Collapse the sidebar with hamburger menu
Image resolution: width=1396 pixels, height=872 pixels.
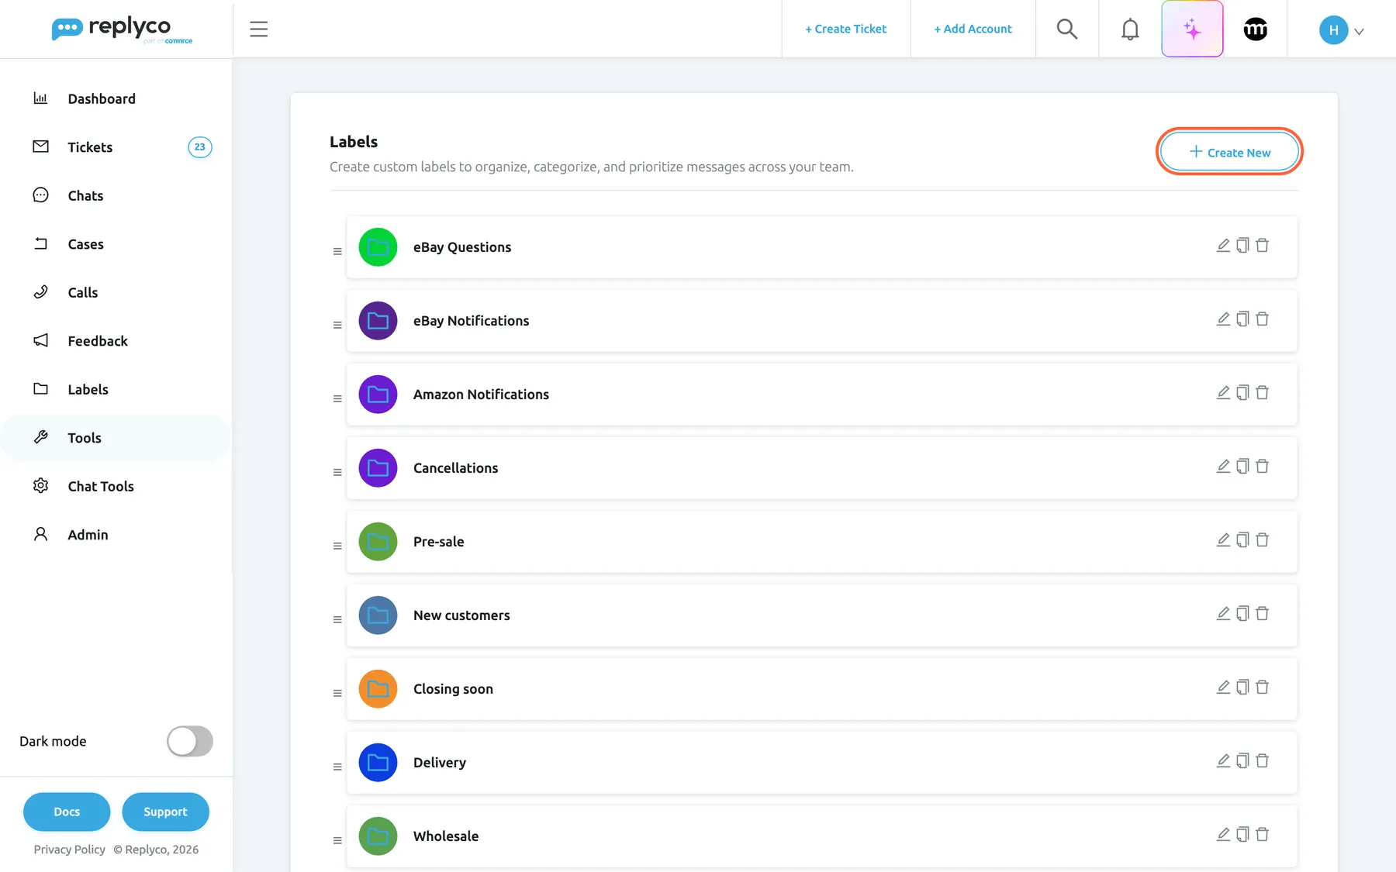(x=259, y=29)
